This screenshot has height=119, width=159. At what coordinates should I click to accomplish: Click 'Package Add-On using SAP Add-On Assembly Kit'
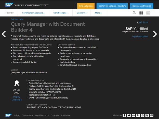51,86
